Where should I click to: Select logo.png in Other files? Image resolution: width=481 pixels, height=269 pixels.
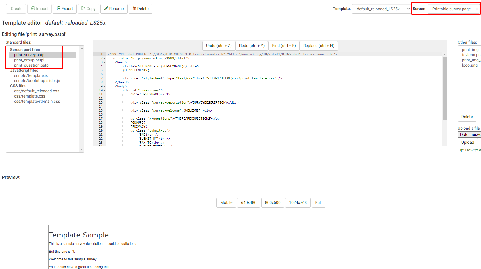coord(469,65)
